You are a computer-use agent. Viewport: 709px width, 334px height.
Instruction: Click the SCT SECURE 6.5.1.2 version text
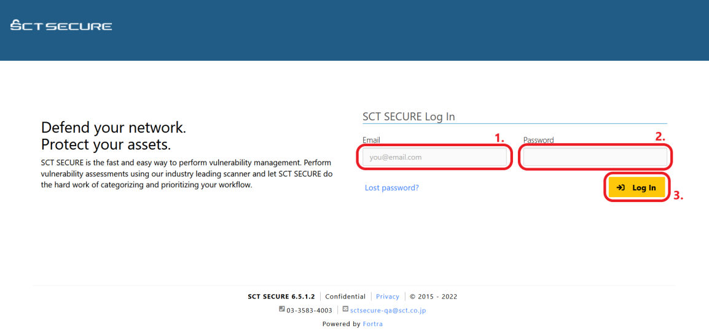pyautogui.click(x=281, y=297)
